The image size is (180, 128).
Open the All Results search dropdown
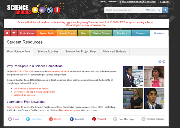click(153, 10)
